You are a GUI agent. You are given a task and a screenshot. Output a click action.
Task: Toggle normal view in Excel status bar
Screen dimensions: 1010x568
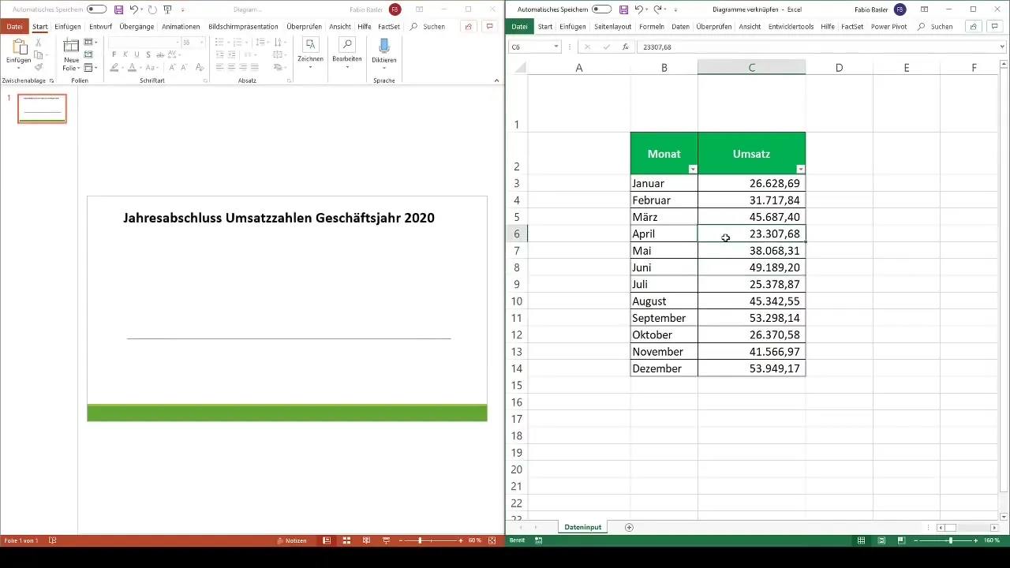pyautogui.click(x=862, y=540)
